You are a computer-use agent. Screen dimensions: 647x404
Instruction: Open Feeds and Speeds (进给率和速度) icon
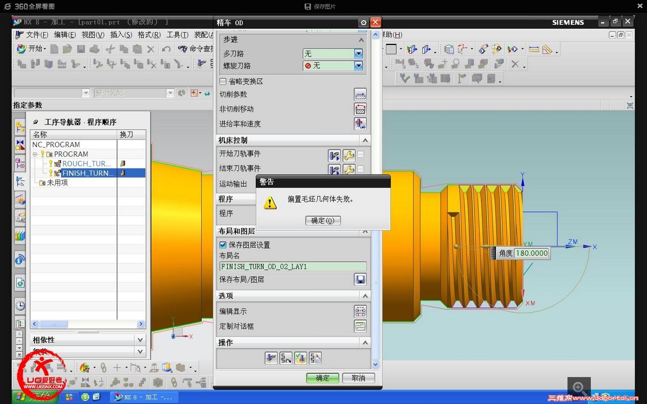360,124
